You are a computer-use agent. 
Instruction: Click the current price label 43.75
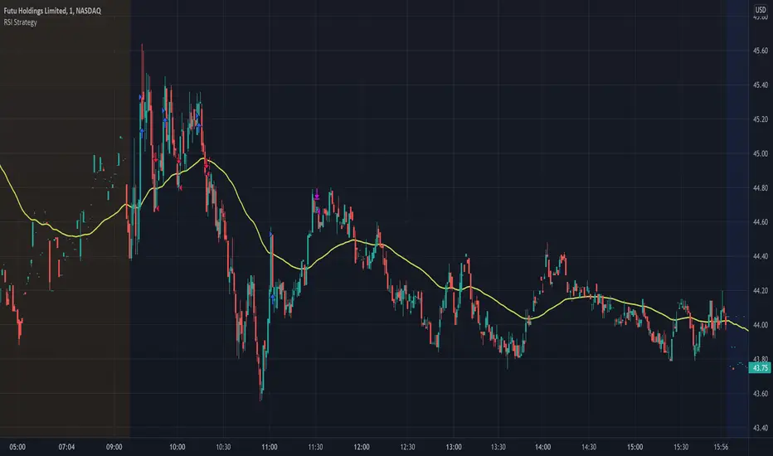point(760,368)
